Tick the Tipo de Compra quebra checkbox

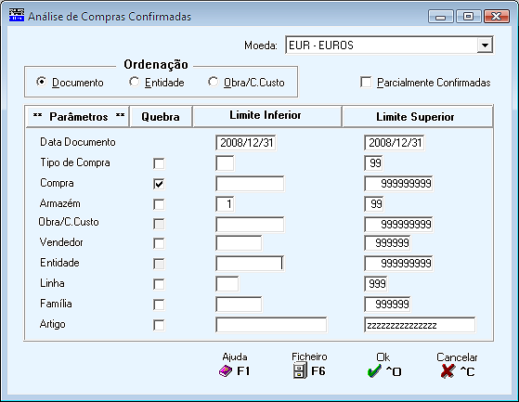(159, 163)
